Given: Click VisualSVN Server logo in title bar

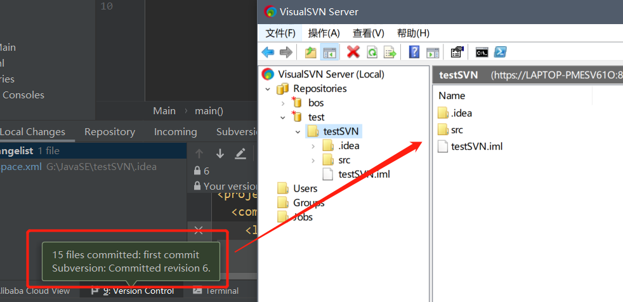Looking at the screenshot, I should (x=270, y=12).
